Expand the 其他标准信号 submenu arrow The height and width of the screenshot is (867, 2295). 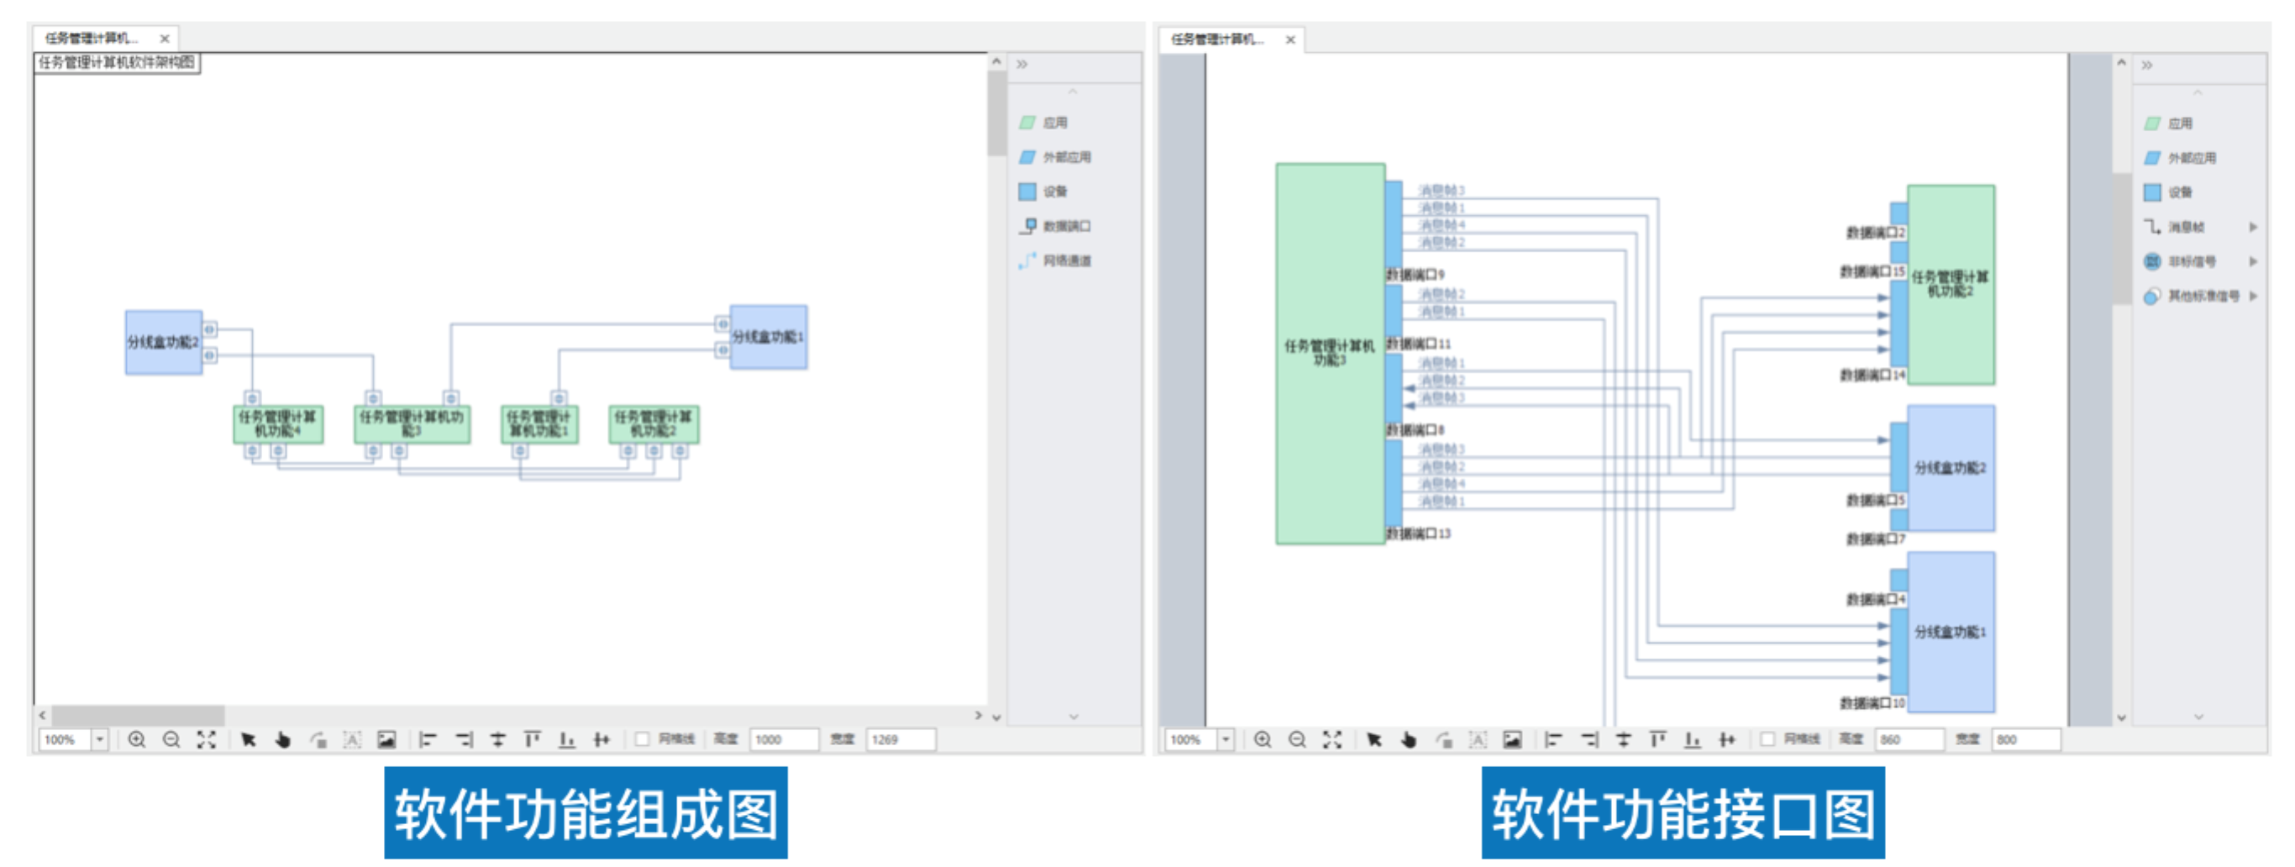tap(2252, 296)
